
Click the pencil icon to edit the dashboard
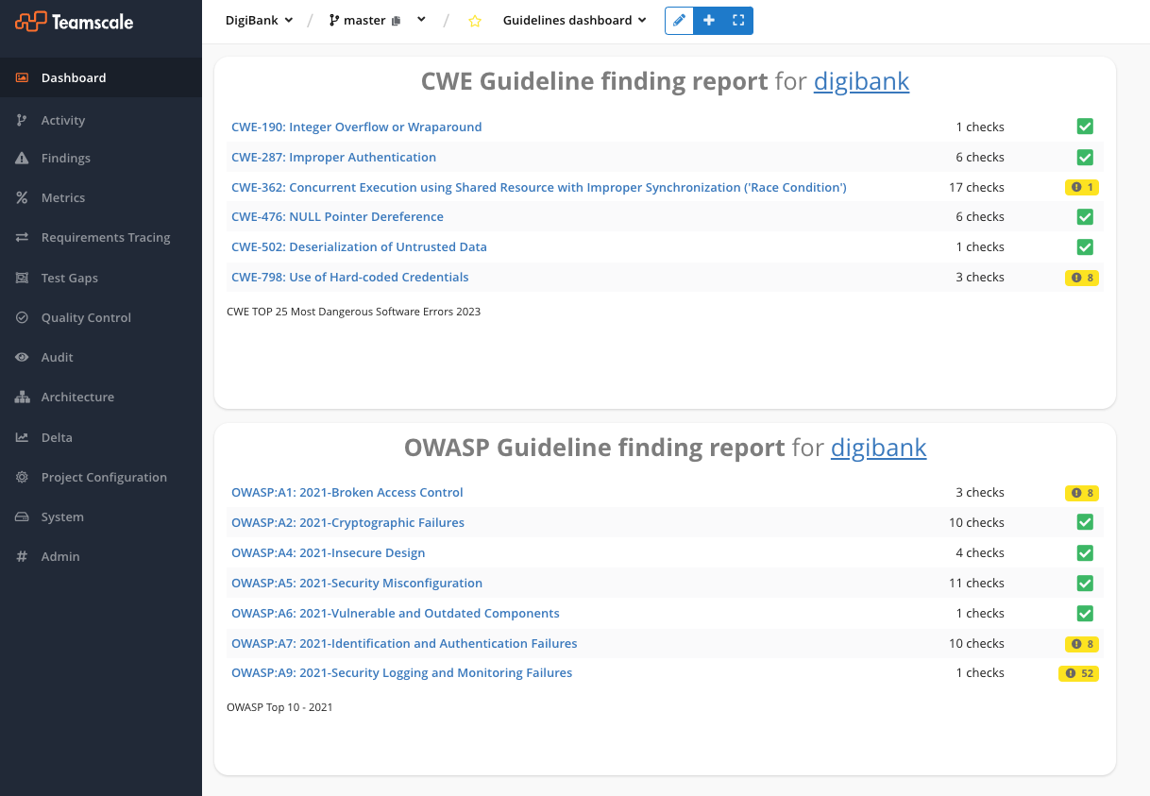pos(678,20)
